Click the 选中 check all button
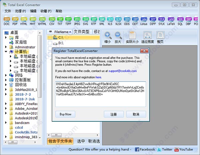The width and height of the screenshot is (200, 155). click(x=81, y=141)
